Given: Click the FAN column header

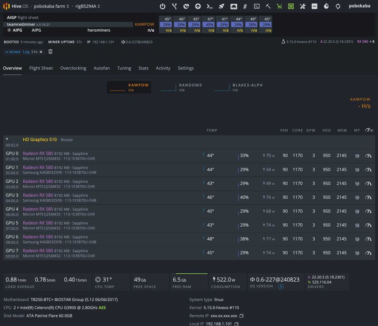Looking at the screenshot, I should pyautogui.click(x=284, y=131).
